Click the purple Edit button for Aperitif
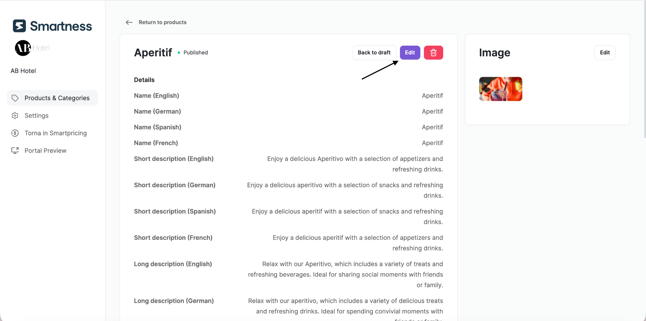The width and height of the screenshot is (646, 321). [x=410, y=53]
